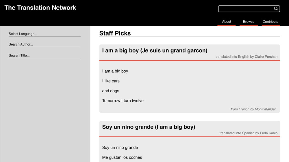This screenshot has width=289, height=162.
Task: Go to the Contribute tab
Action: click(271, 22)
